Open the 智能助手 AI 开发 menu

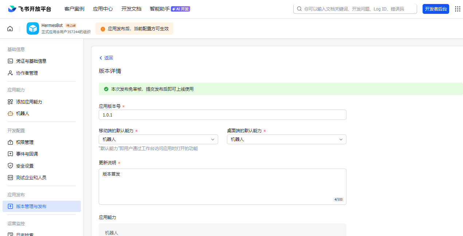170,9
